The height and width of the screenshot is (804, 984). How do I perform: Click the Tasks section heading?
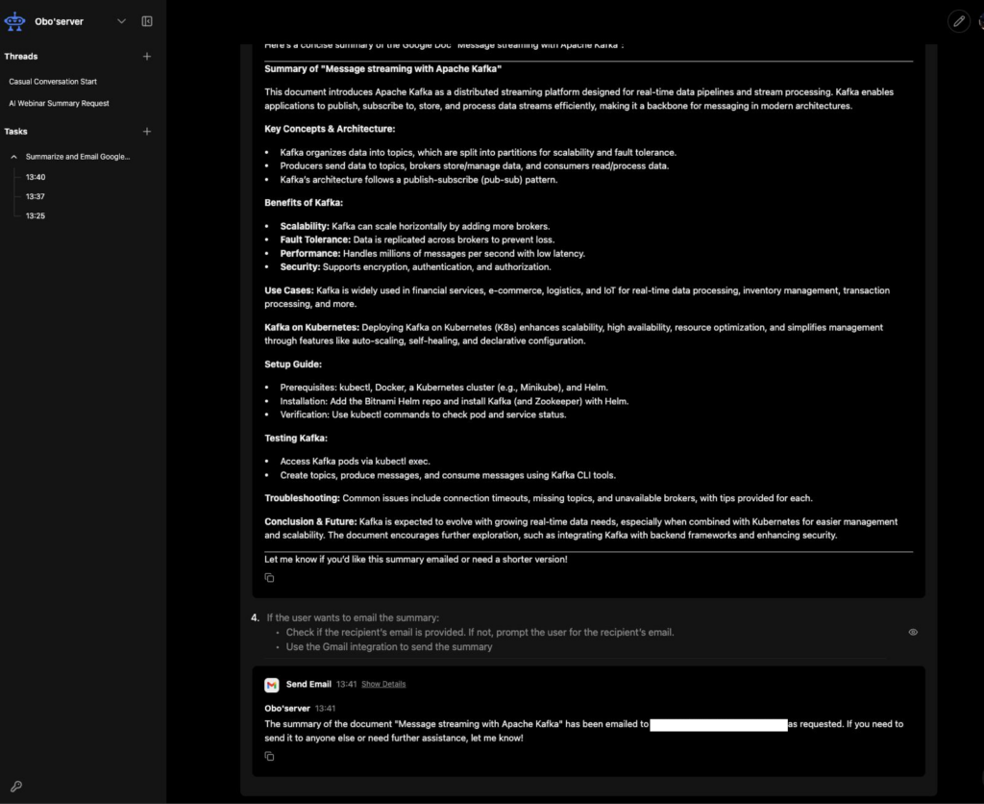15,132
